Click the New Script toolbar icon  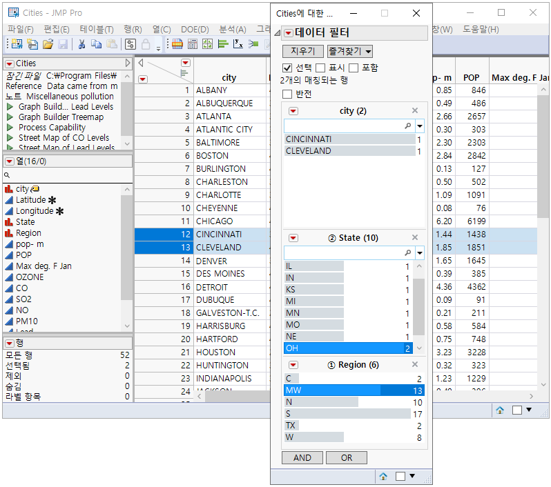pos(32,44)
